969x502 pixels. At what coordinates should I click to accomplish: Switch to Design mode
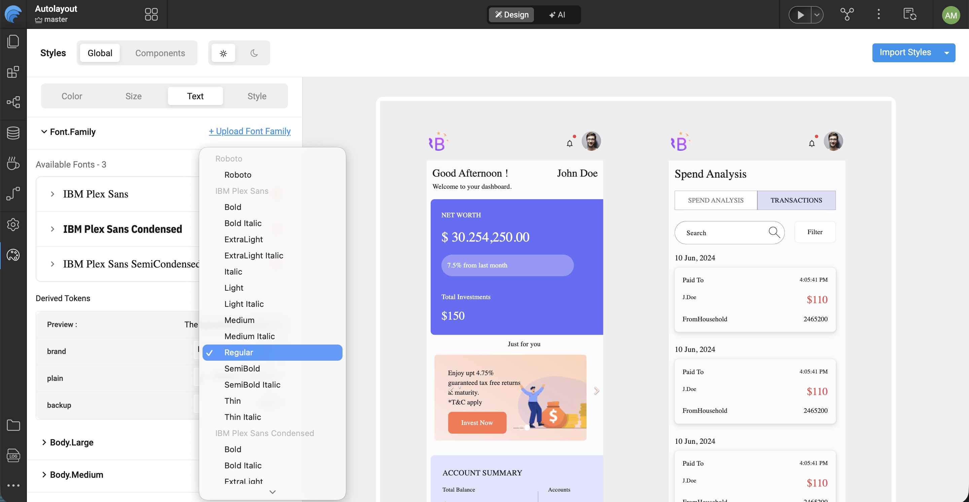(511, 15)
